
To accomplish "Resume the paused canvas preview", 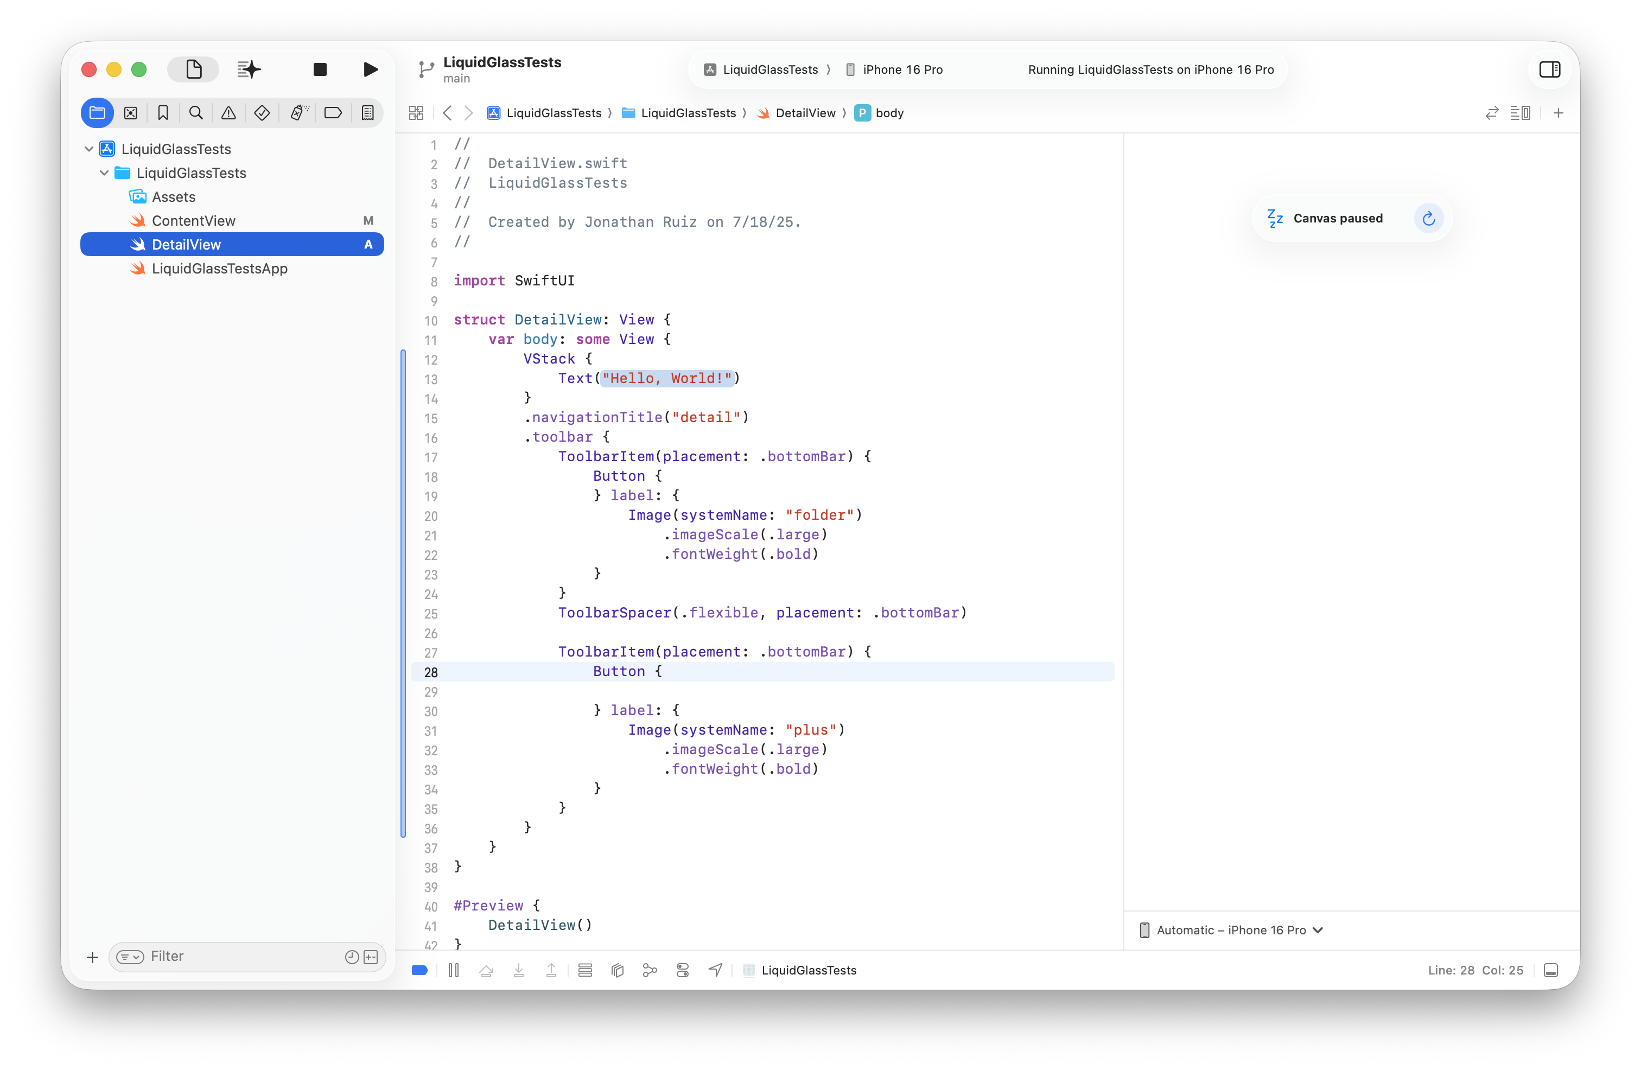I will click(x=1428, y=219).
